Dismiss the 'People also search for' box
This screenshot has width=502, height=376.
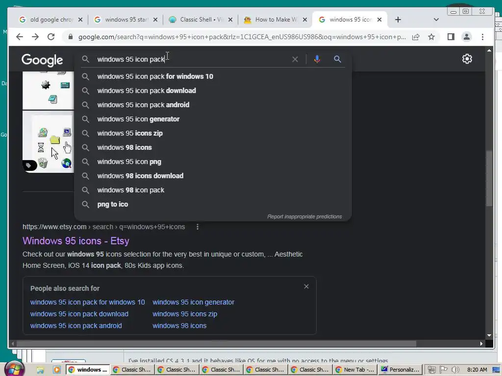[306, 286]
